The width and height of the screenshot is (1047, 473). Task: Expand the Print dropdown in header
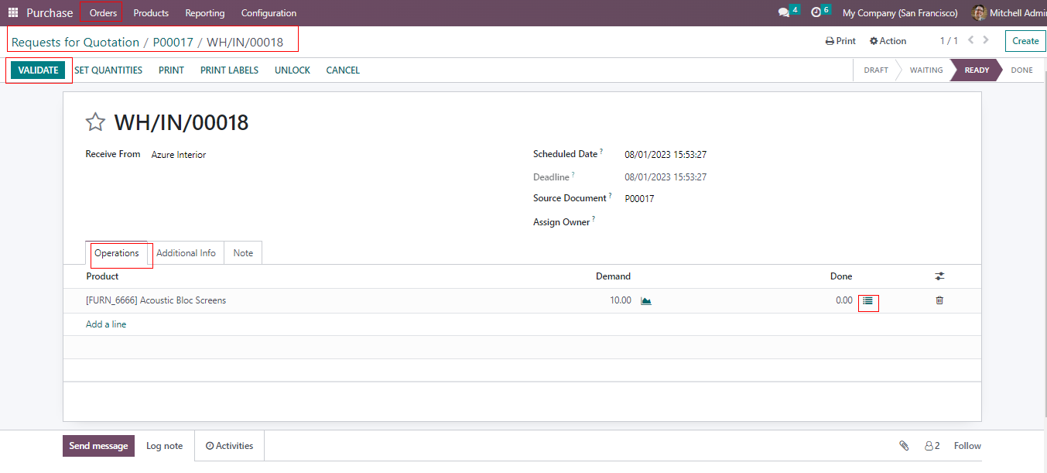tap(840, 41)
